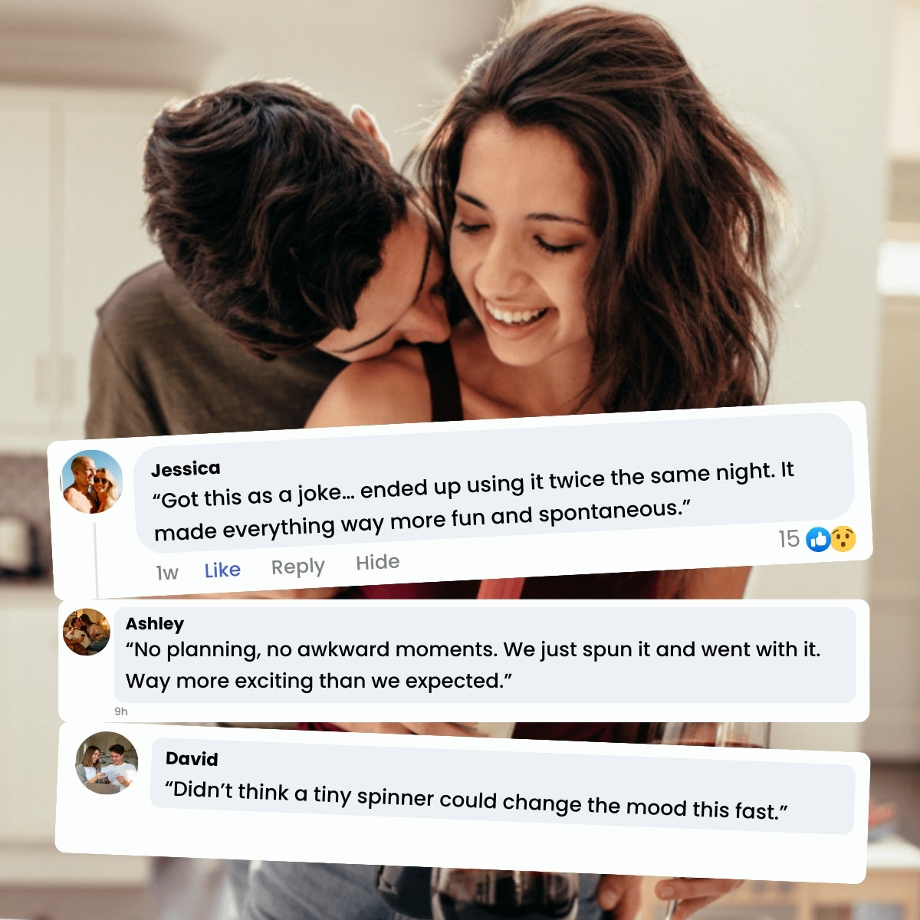Hide Jessica's comment
This screenshot has width=920, height=920.
pos(378,562)
